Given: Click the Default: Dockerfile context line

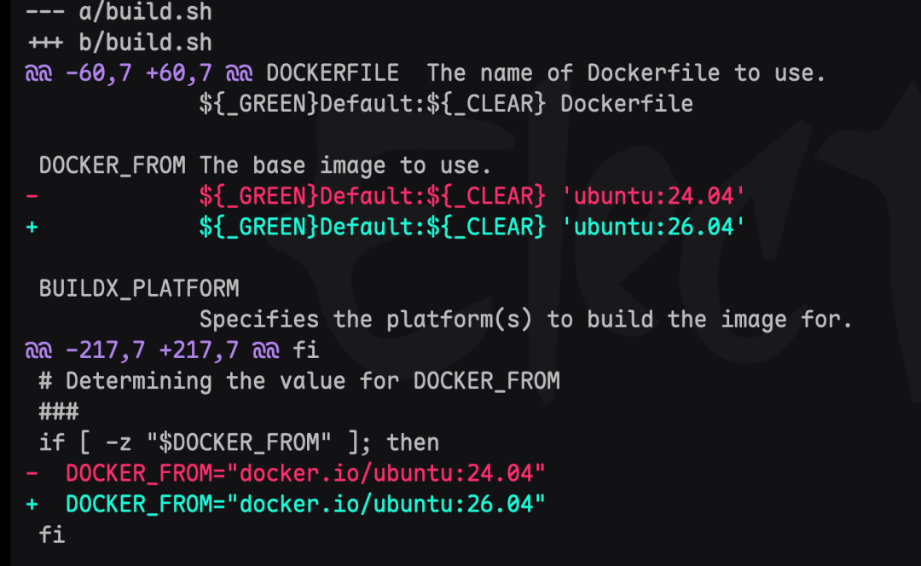Looking at the screenshot, I should (446, 104).
